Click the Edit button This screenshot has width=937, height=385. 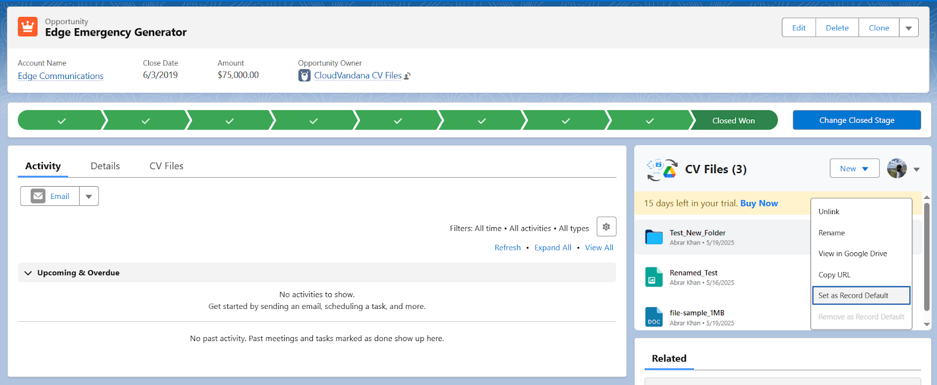click(x=799, y=27)
